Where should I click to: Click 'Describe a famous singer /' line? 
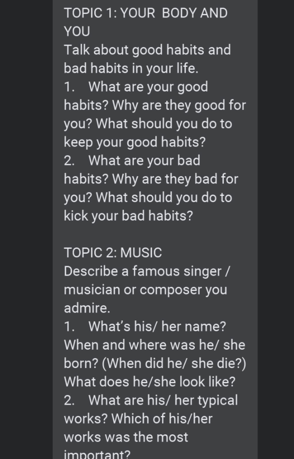(x=147, y=271)
